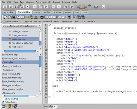Open the SQL custom menu
Viewport: 137px width, 109px height.
click(83, 22)
